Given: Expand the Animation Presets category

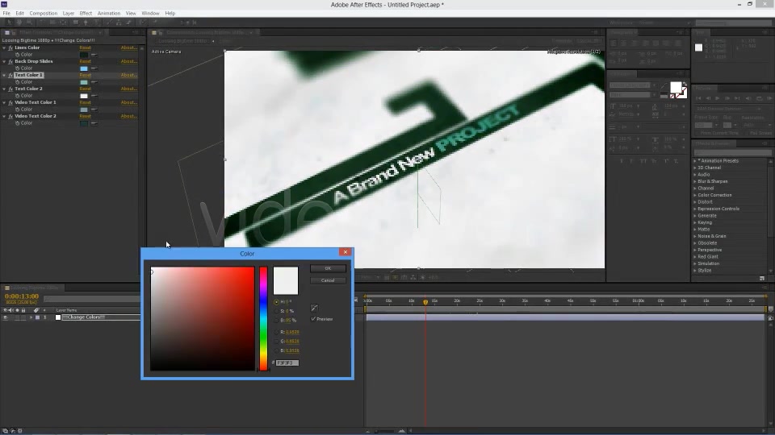Looking at the screenshot, I should point(695,161).
